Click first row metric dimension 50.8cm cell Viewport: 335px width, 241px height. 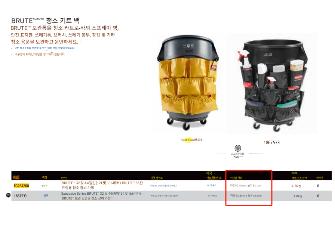point(246,185)
